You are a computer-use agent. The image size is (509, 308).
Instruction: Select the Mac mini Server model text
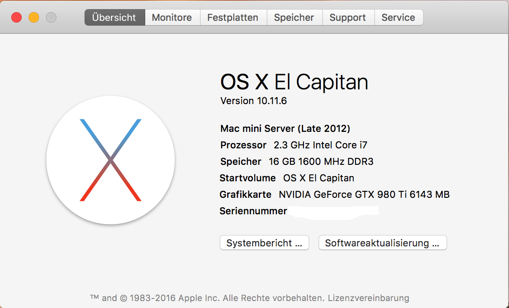point(285,128)
